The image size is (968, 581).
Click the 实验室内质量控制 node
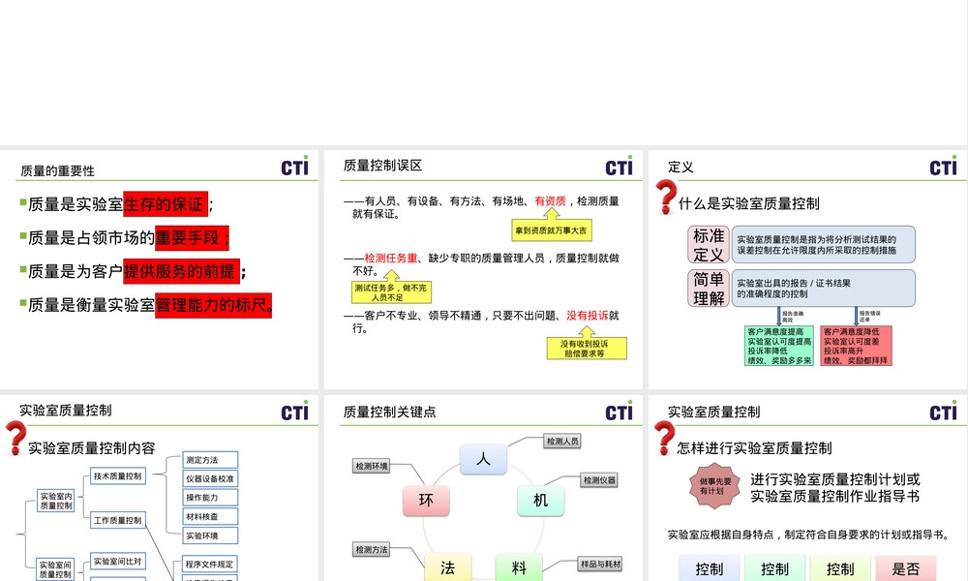[x=55, y=501]
